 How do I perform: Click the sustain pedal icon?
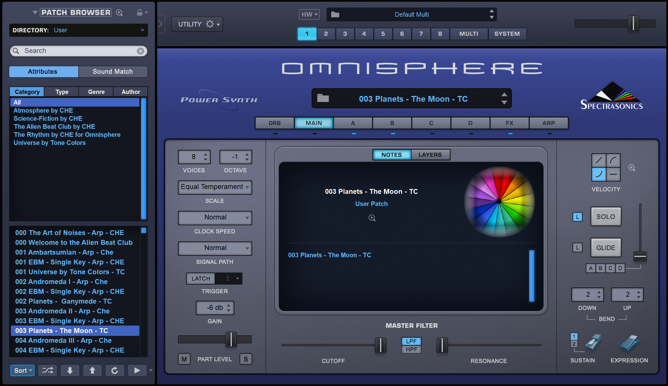coord(593,342)
